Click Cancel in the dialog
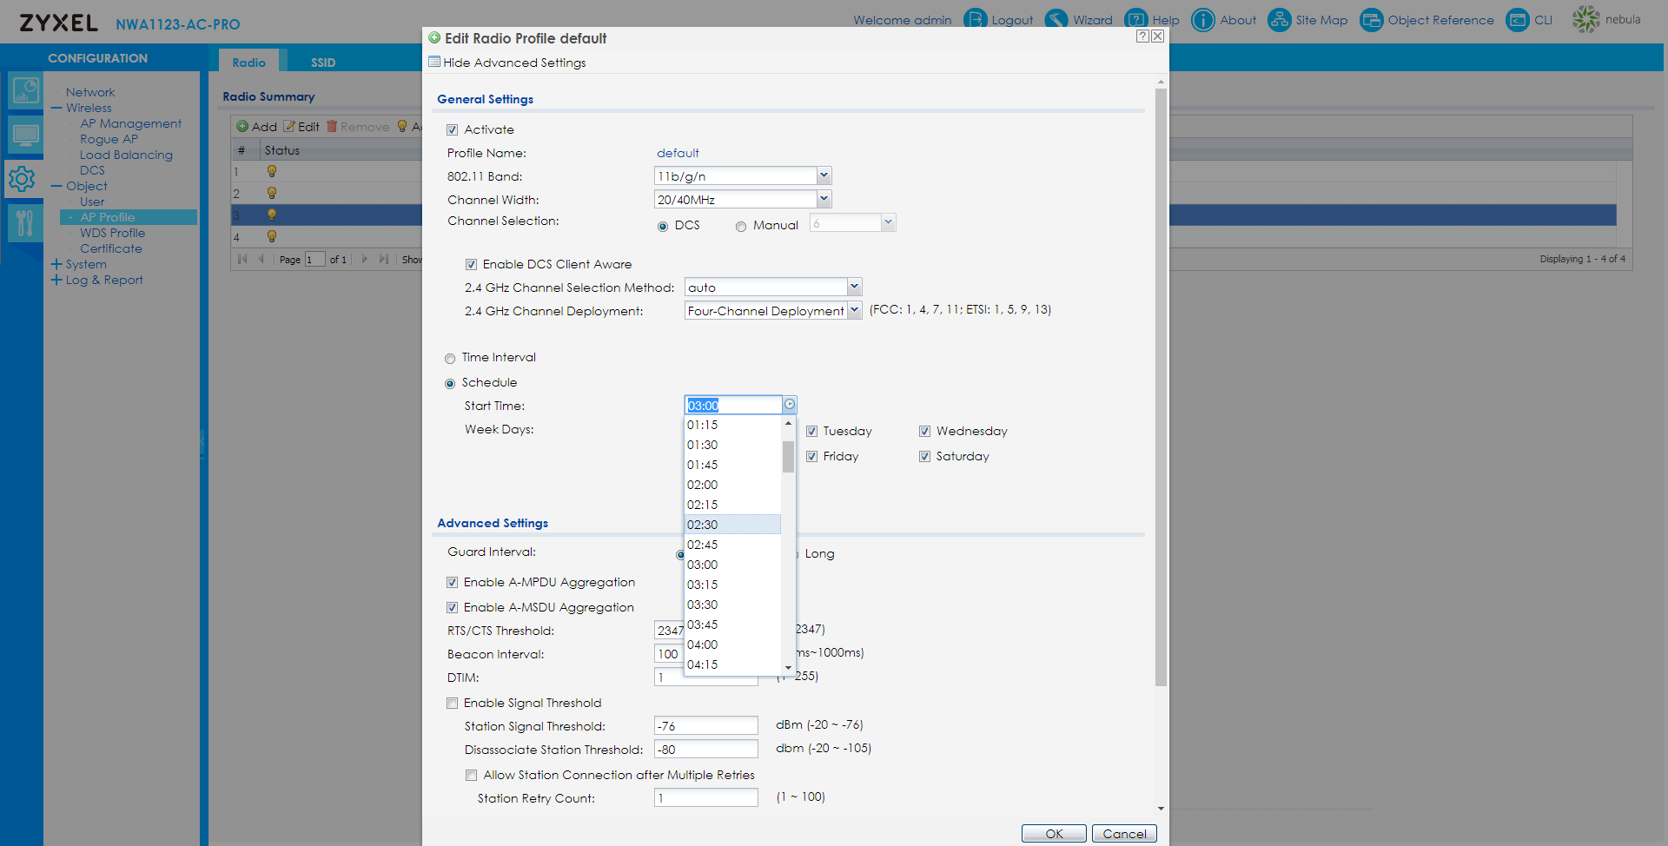 point(1124,834)
